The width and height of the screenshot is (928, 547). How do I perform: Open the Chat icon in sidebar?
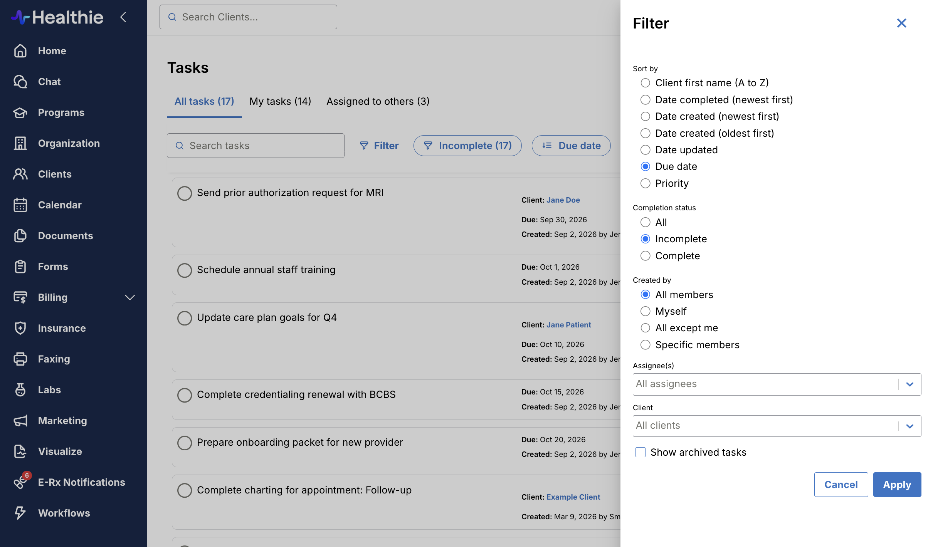[x=20, y=82]
